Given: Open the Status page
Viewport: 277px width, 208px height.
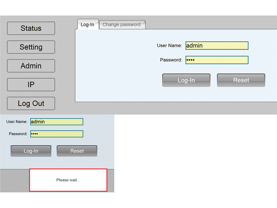Looking at the screenshot, I should click(31, 28).
